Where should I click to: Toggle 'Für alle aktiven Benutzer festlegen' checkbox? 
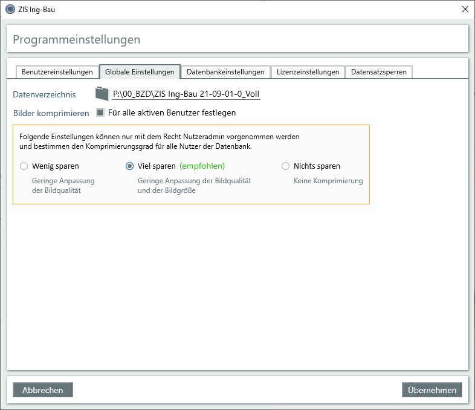pyautogui.click(x=100, y=112)
